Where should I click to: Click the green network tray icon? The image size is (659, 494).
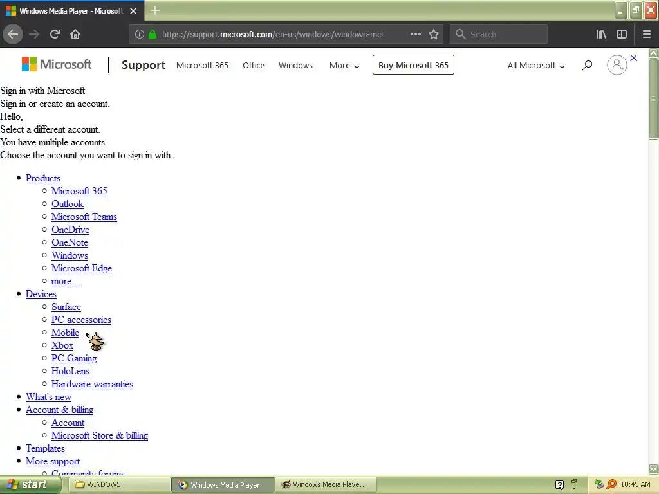coord(599,484)
